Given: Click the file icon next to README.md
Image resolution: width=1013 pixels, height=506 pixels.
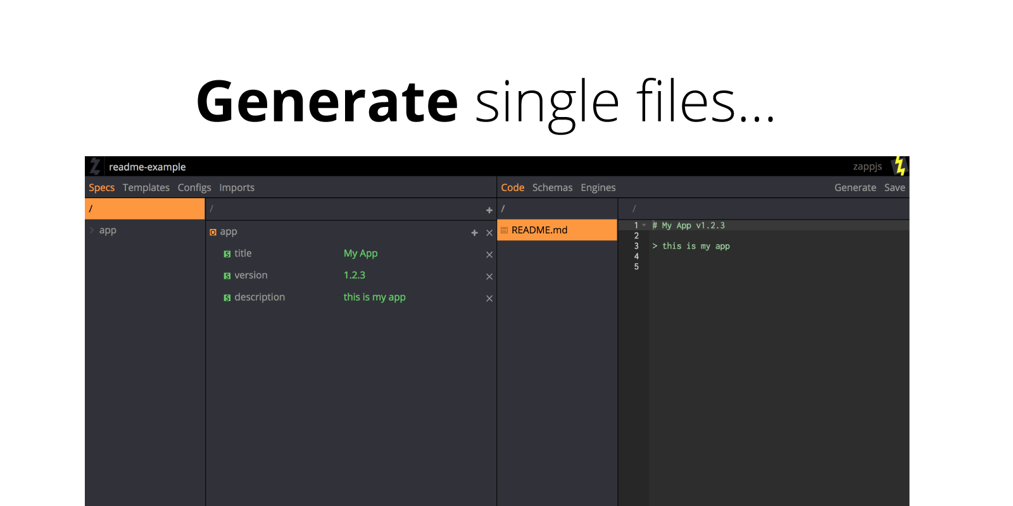Looking at the screenshot, I should pyautogui.click(x=504, y=231).
